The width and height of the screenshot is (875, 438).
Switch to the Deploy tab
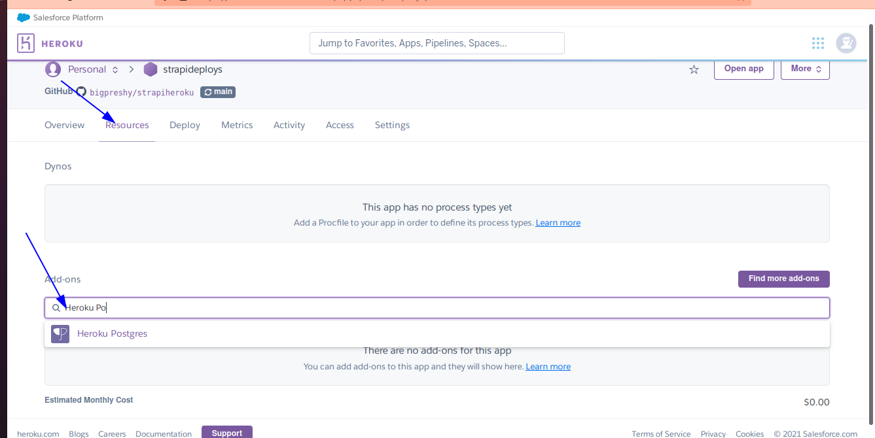(x=185, y=125)
